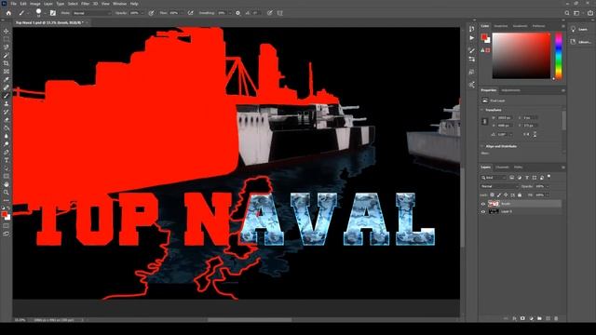Viewport: 596px width, 335px height.
Task: Open Color panel options menu
Action: point(562,26)
